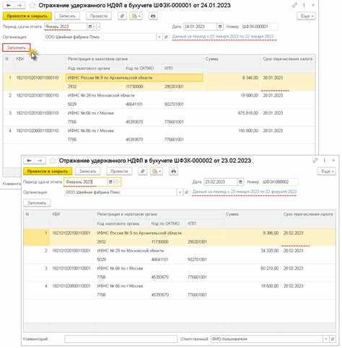Open the Еще menu in document ШФЗК-000002
The height and width of the screenshot is (348, 342).
point(327,171)
